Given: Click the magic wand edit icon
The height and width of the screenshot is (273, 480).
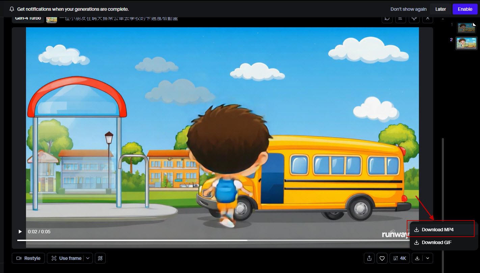Looking at the screenshot, I should click(100, 258).
